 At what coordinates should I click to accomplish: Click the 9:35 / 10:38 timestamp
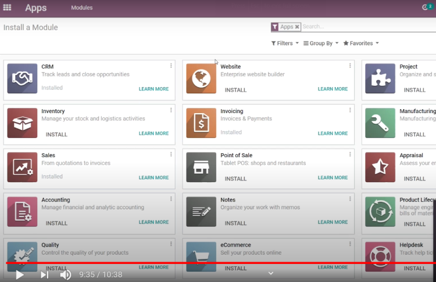(101, 275)
